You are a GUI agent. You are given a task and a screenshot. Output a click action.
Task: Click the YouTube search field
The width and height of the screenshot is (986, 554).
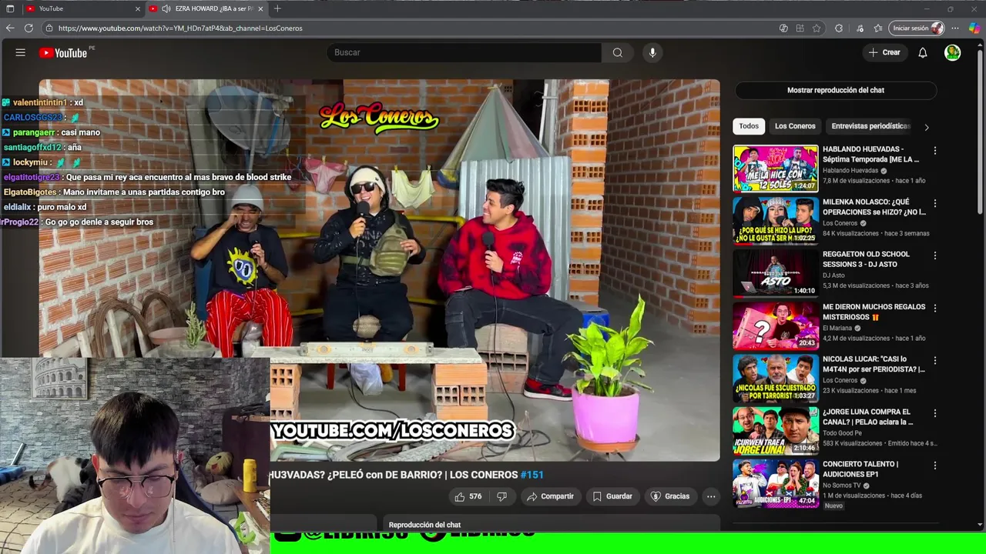click(x=464, y=52)
